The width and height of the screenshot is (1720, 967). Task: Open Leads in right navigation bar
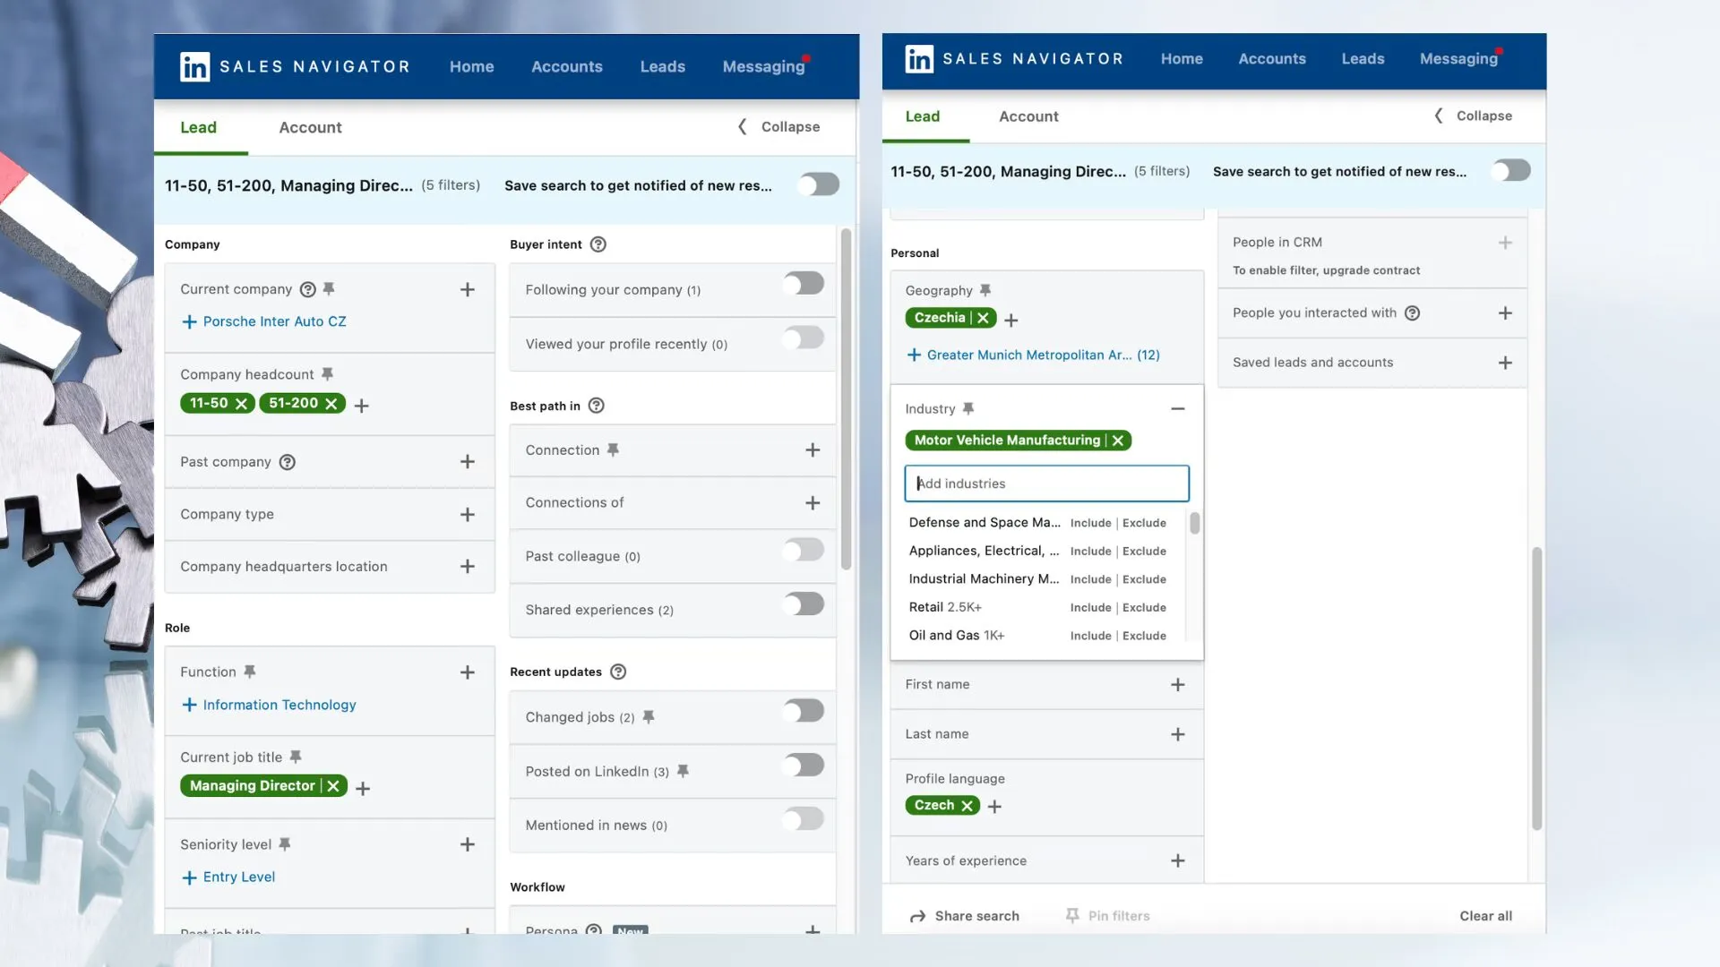point(1362,59)
